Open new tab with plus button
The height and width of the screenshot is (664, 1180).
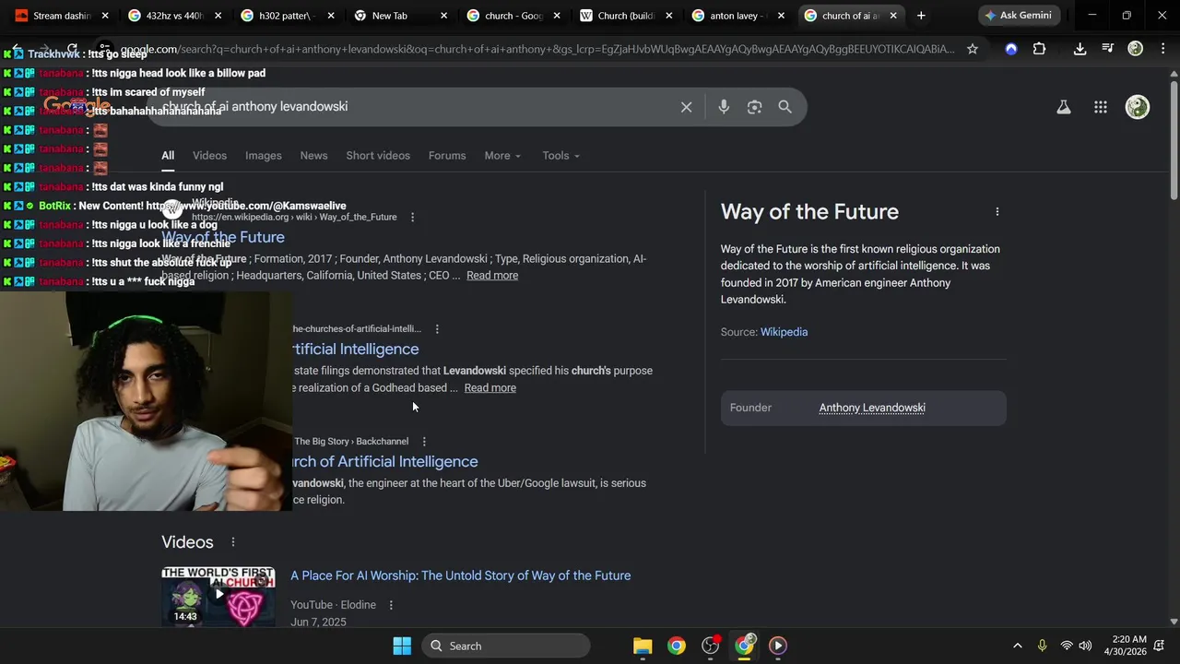(x=920, y=16)
